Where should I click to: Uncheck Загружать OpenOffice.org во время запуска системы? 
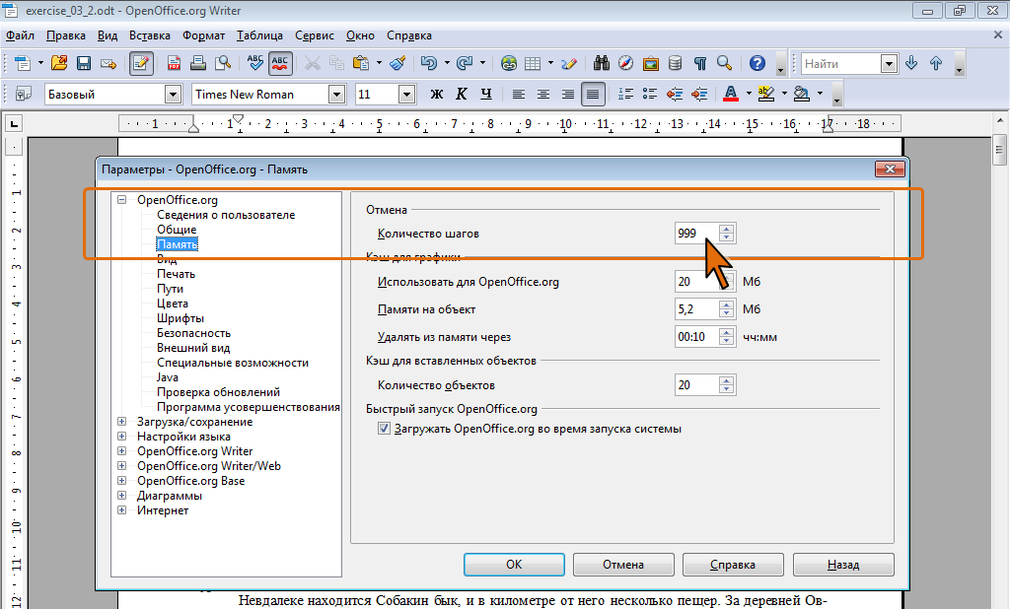pyautogui.click(x=384, y=428)
